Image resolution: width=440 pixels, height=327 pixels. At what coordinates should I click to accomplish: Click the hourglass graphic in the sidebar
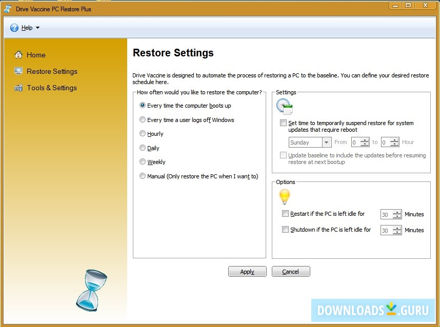click(92, 290)
